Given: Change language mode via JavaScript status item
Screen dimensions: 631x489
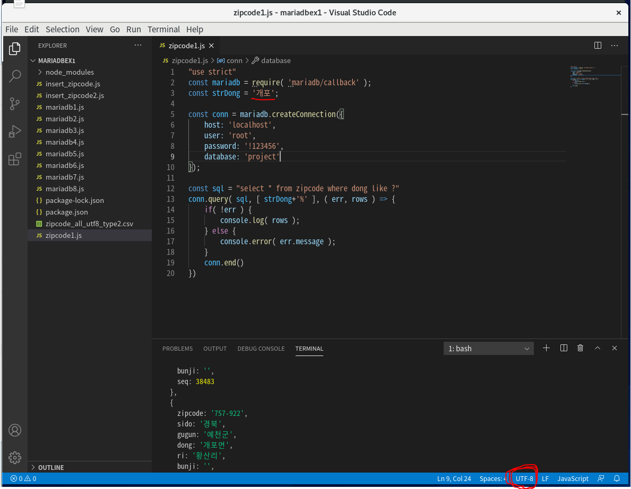Looking at the screenshot, I should pyautogui.click(x=573, y=478).
